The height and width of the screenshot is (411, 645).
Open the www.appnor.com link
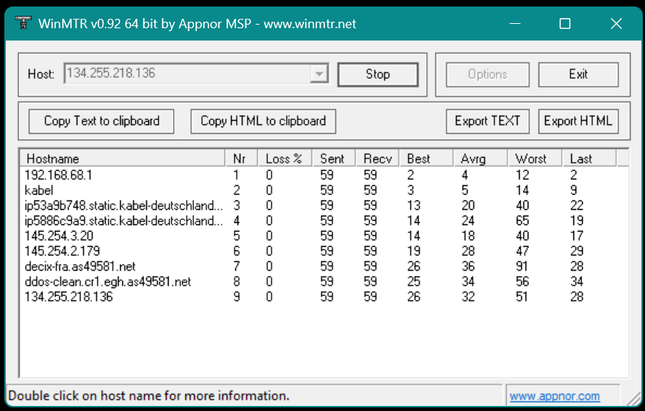click(555, 396)
